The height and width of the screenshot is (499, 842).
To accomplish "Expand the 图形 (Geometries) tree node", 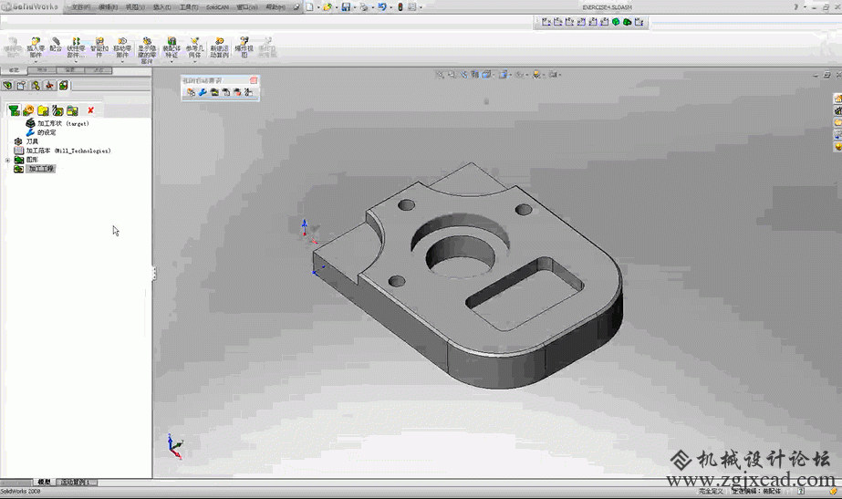I will [x=7, y=160].
